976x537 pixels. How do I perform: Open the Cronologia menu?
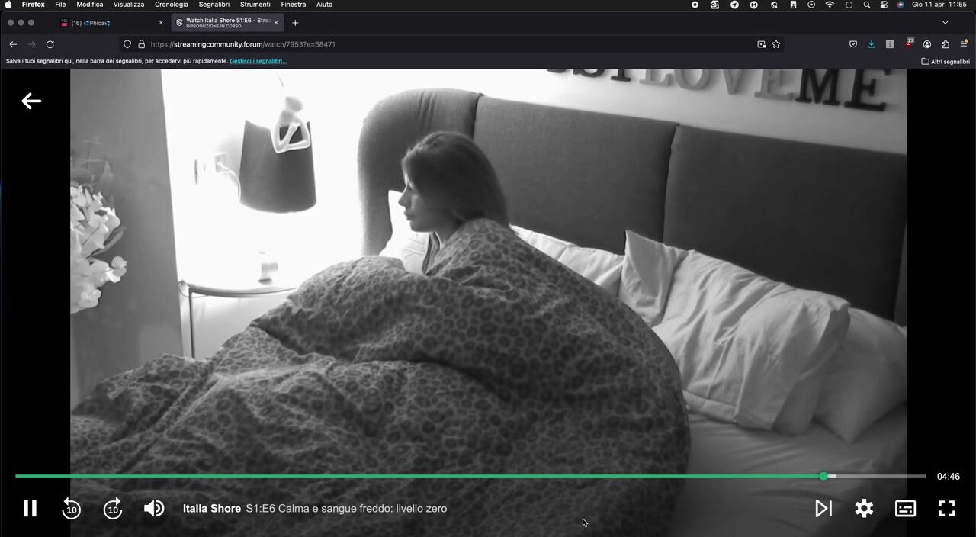[x=172, y=5]
